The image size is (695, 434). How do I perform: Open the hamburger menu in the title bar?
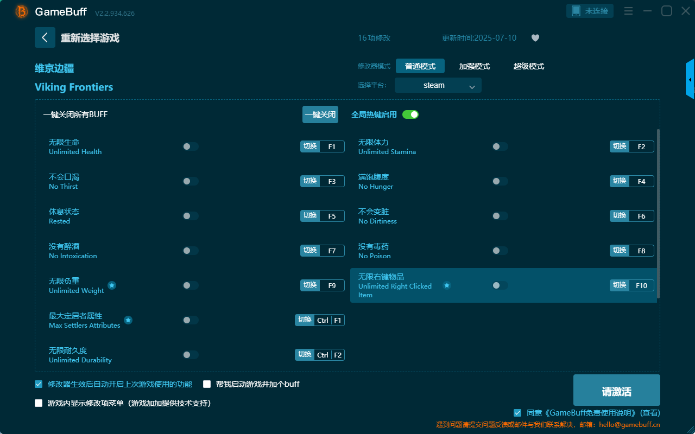tap(628, 10)
